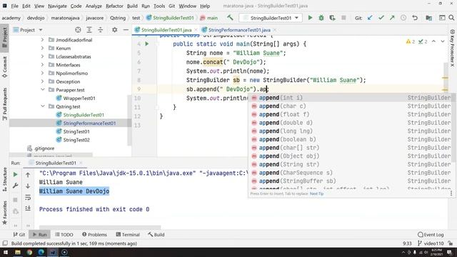Click the build hammer icon
457x257 pixels.
tap(230, 18)
